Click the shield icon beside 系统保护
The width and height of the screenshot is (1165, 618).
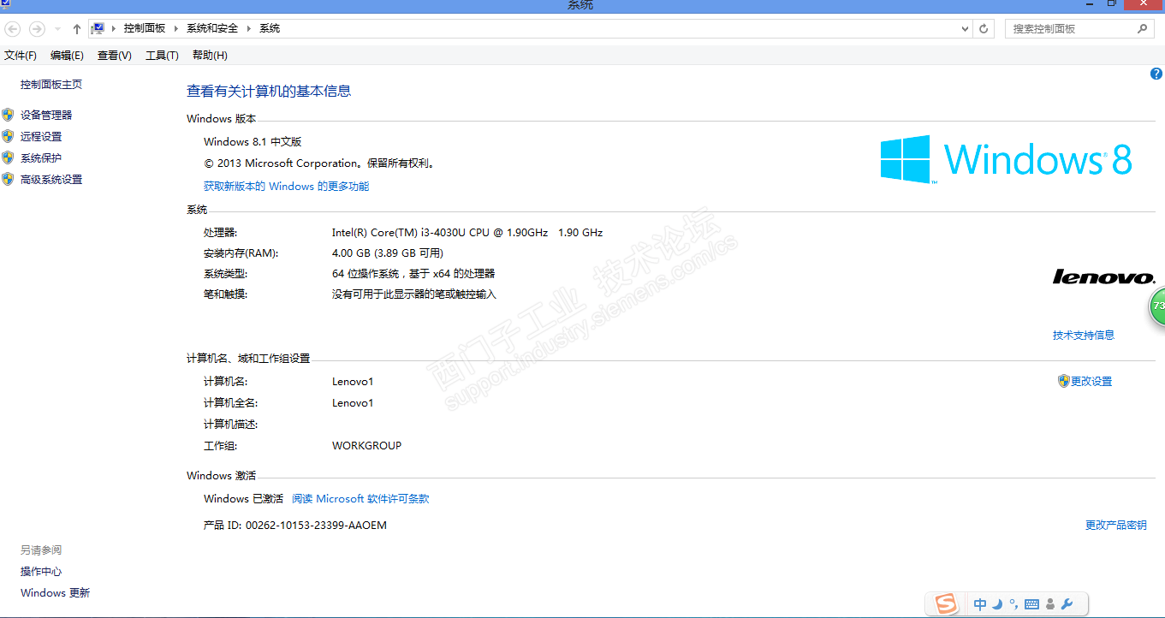pyautogui.click(x=8, y=157)
